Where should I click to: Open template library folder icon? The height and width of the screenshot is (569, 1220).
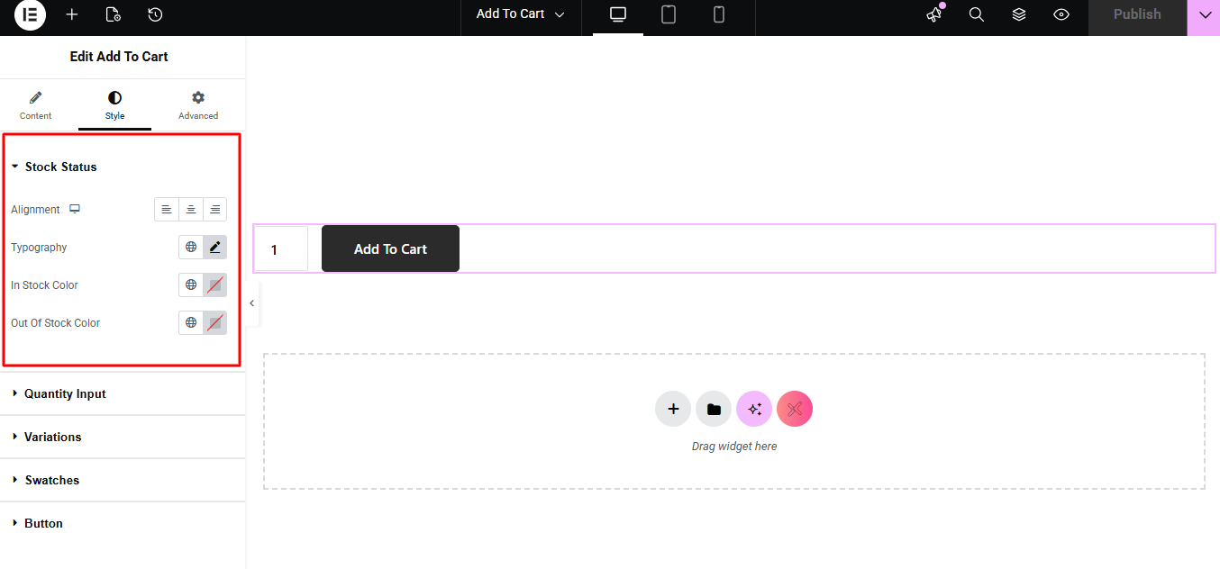click(x=714, y=410)
